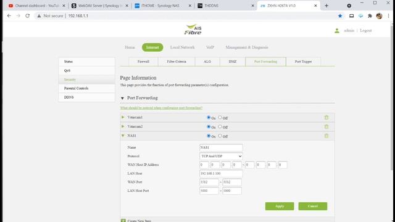Open Security in the sidebar
Screen dimensions: 395x222
coord(86,80)
